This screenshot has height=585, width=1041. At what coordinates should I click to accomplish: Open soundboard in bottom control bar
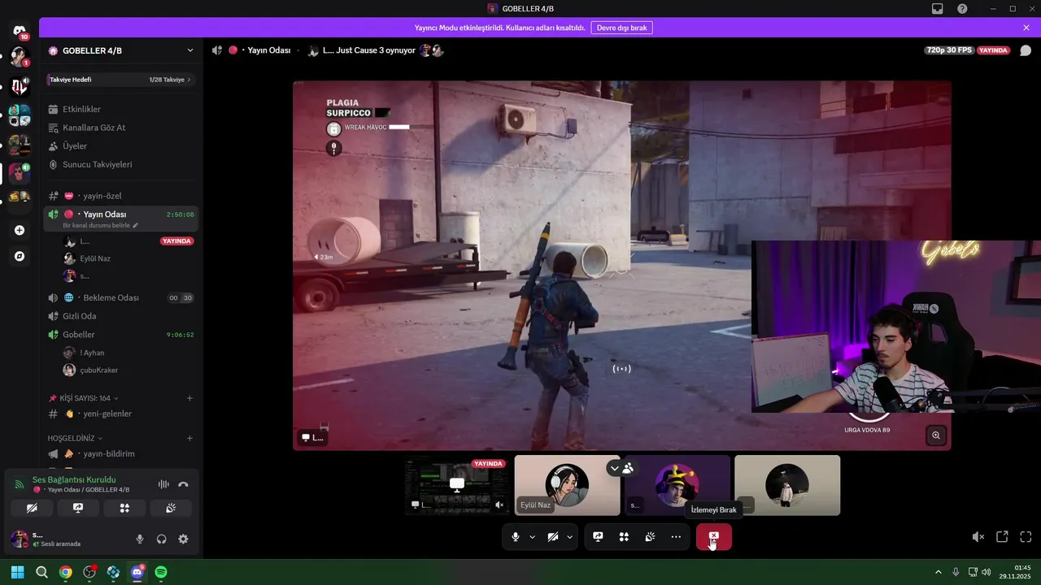coord(650,537)
